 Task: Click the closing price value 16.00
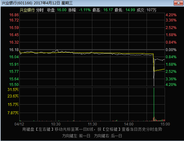[x=62, y=10]
